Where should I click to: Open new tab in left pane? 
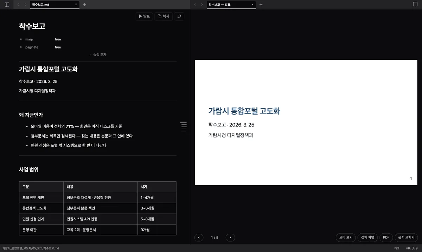coord(84,5)
